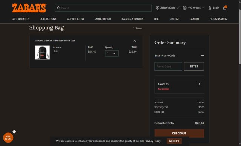Open the Privacy Policy link

point(153,141)
